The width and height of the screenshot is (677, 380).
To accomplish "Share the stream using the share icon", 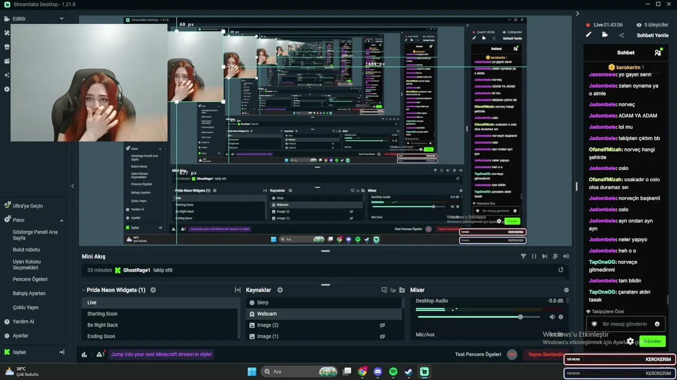I will (621, 35).
